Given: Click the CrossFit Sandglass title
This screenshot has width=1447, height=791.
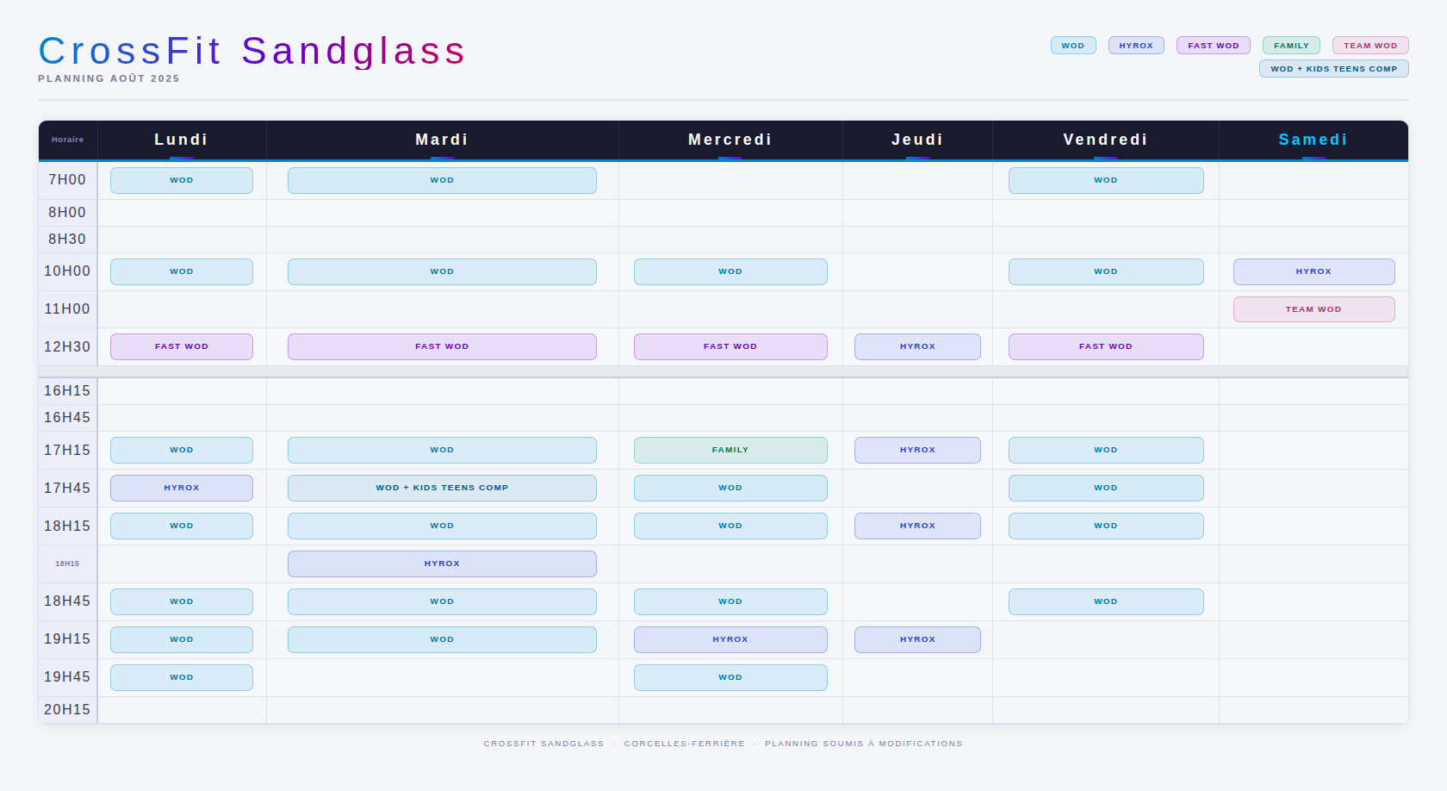Looking at the screenshot, I should pyautogui.click(x=252, y=51).
